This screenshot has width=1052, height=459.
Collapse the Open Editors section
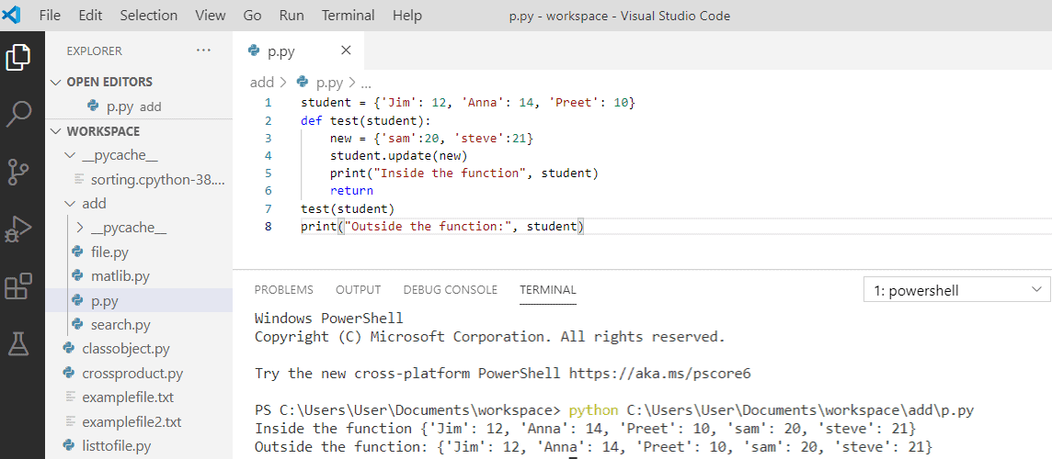[56, 82]
